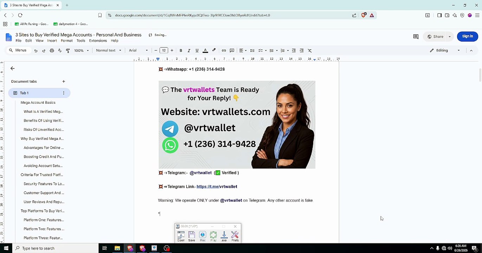Screen dimensions: 482x253
Task: Click the Sign in button
Action: coord(468,36)
